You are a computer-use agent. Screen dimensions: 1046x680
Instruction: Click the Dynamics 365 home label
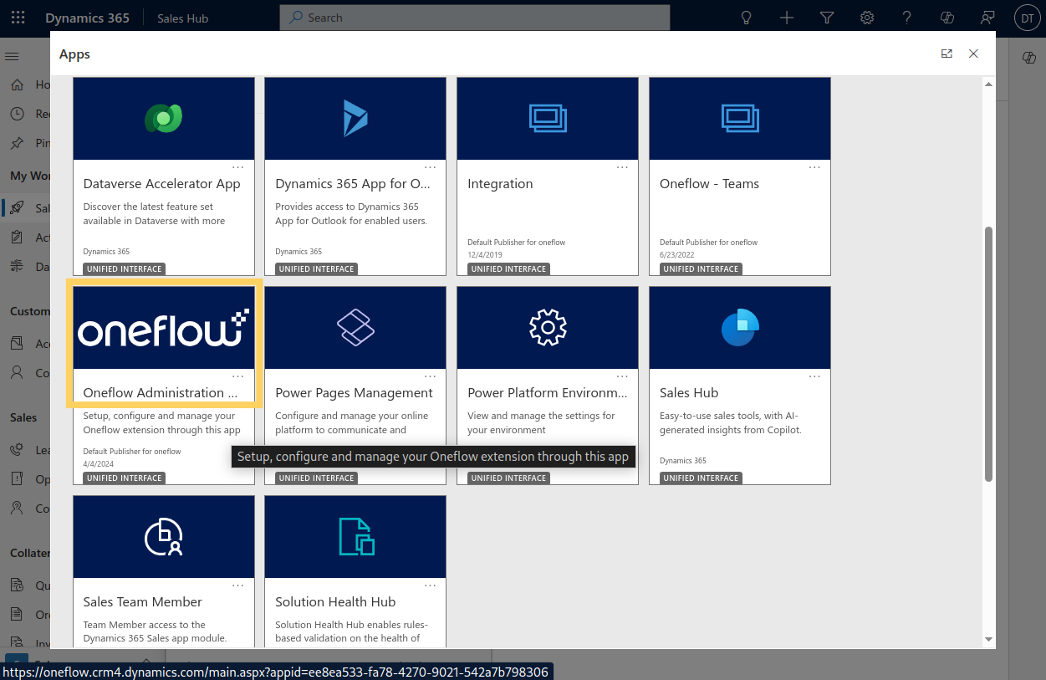[86, 18]
